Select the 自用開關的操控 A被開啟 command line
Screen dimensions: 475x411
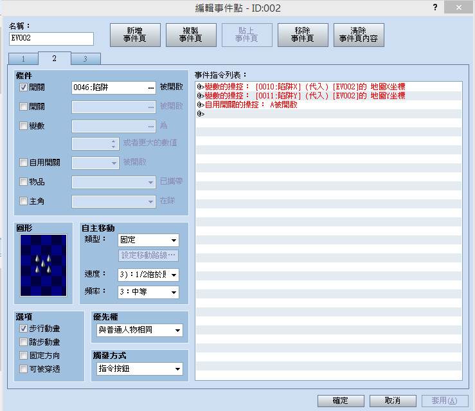click(x=328, y=105)
